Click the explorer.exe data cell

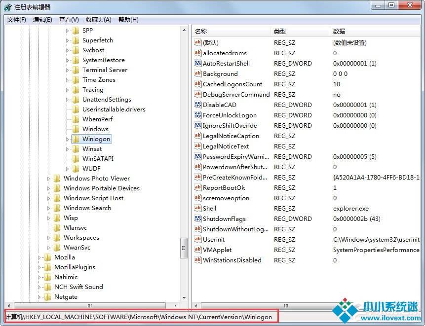pyautogui.click(x=351, y=209)
